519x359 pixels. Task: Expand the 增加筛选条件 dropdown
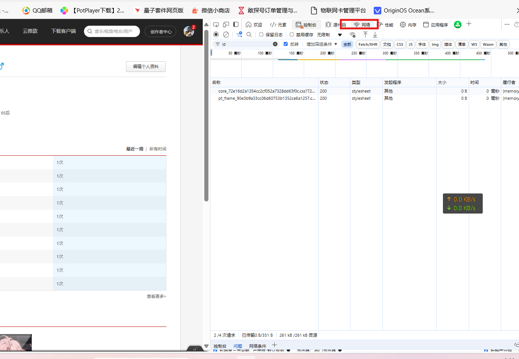tap(322, 44)
